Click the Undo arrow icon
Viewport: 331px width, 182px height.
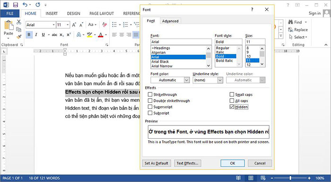point(25,5)
